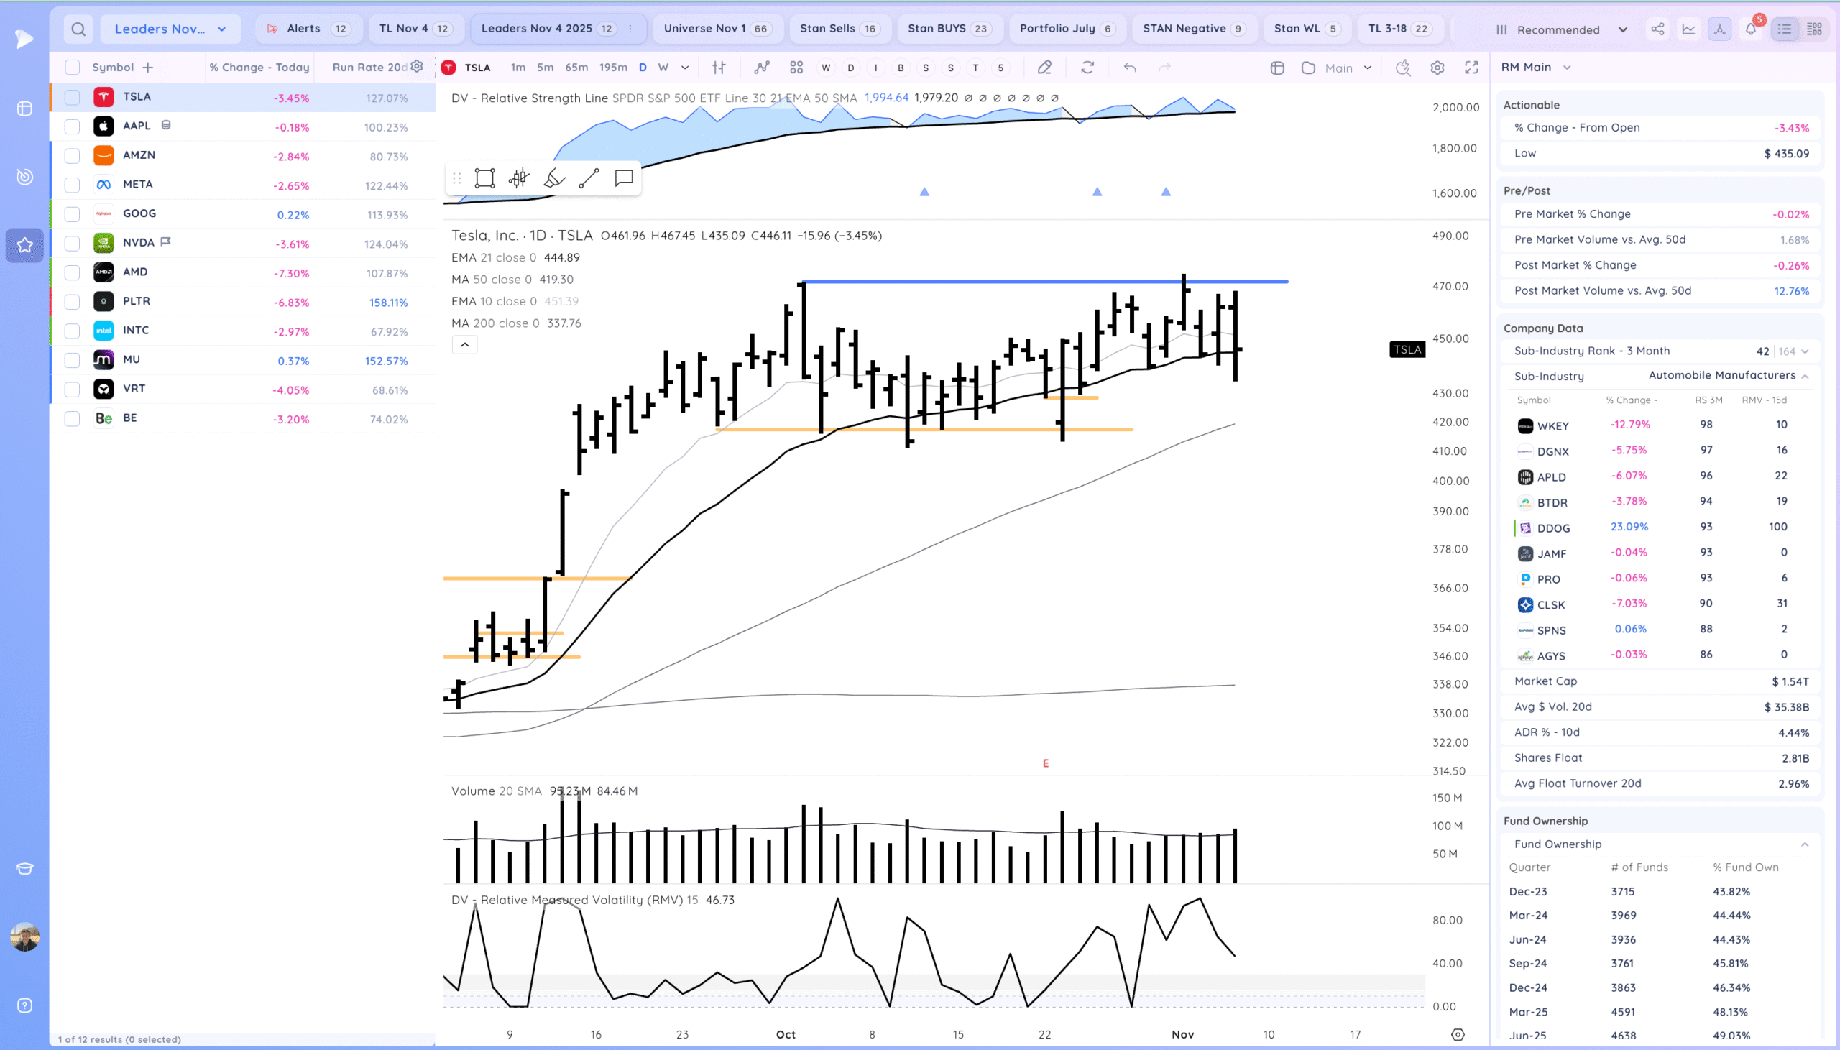Expand chart to fullscreen
Image resolution: width=1840 pixels, height=1050 pixels.
coord(1471,67)
